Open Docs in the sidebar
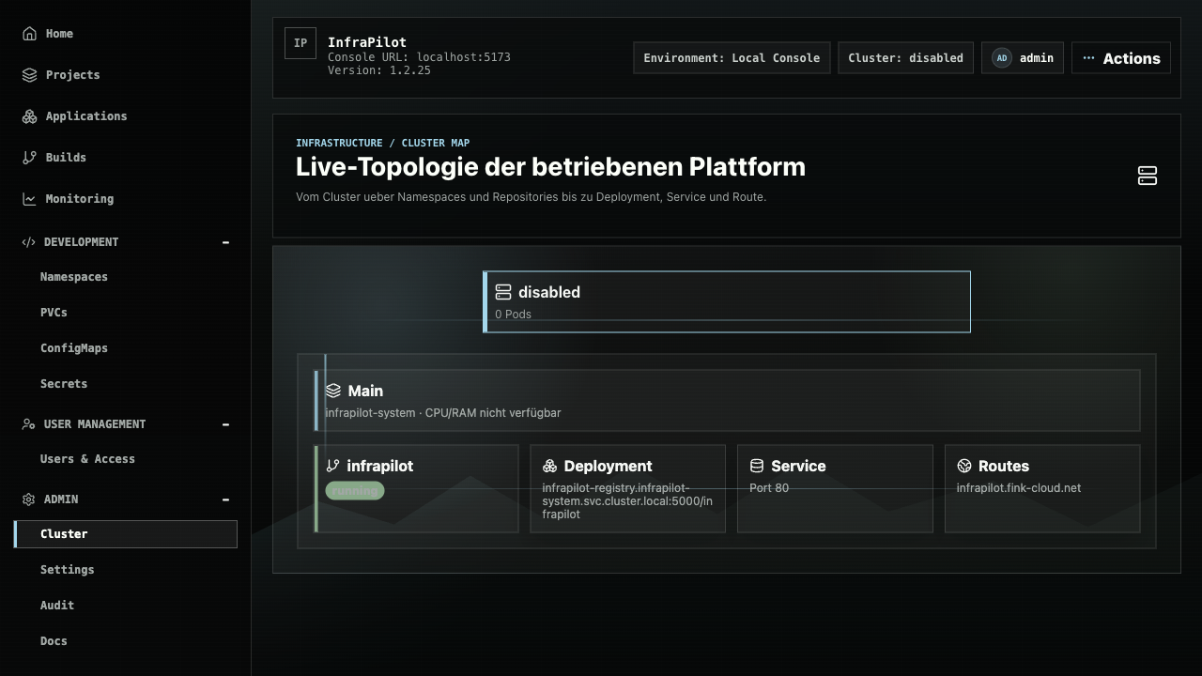The image size is (1202, 676). (x=126, y=641)
